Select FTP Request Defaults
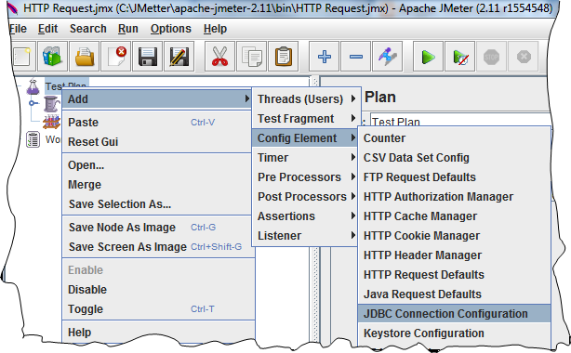Image resolution: width=571 pixels, height=353 pixels. pos(455,177)
